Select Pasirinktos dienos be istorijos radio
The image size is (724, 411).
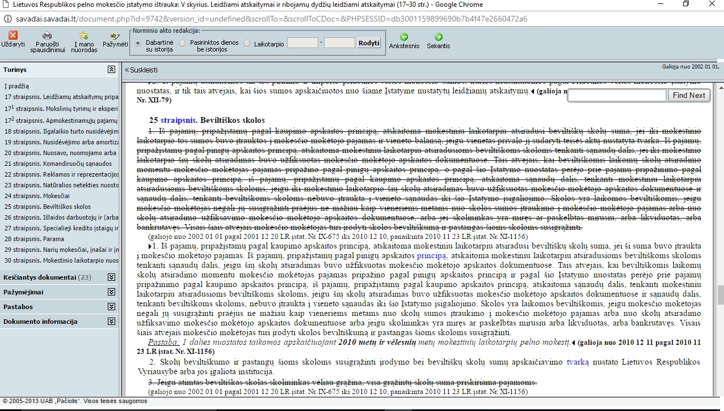pyautogui.click(x=182, y=43)
